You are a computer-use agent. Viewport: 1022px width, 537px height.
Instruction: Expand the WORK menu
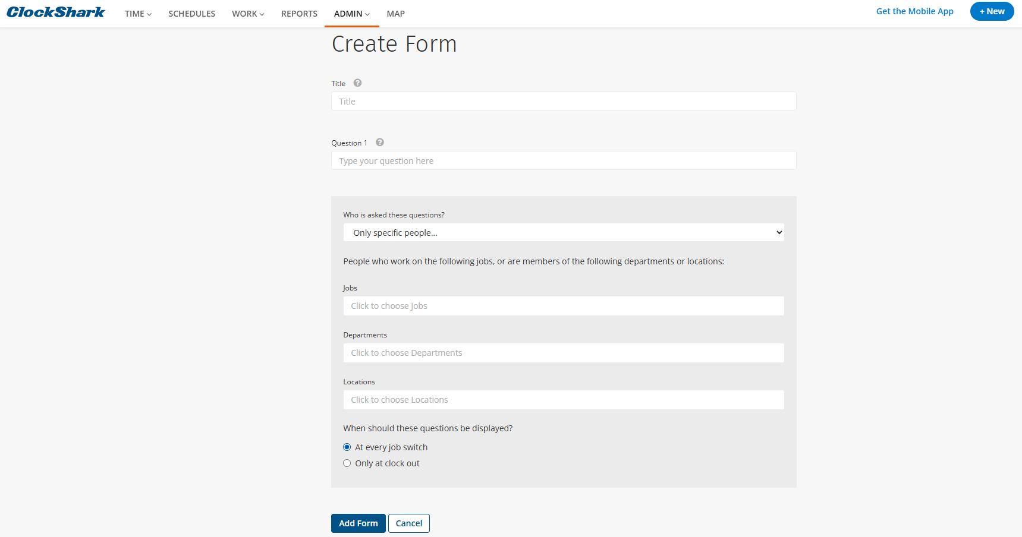click(x=248, y=14)
